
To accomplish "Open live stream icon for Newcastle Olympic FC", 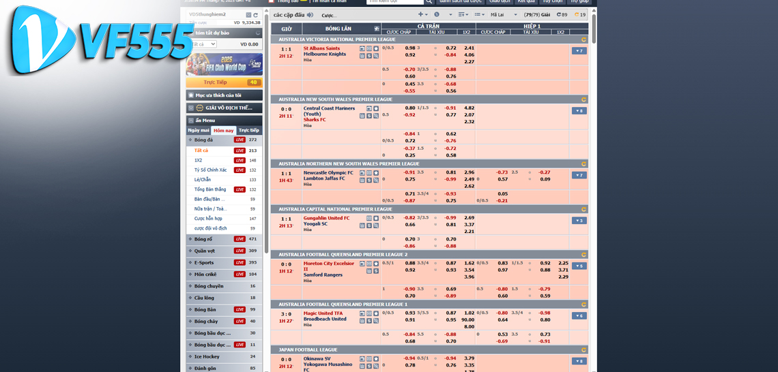I will click(362, 173).
